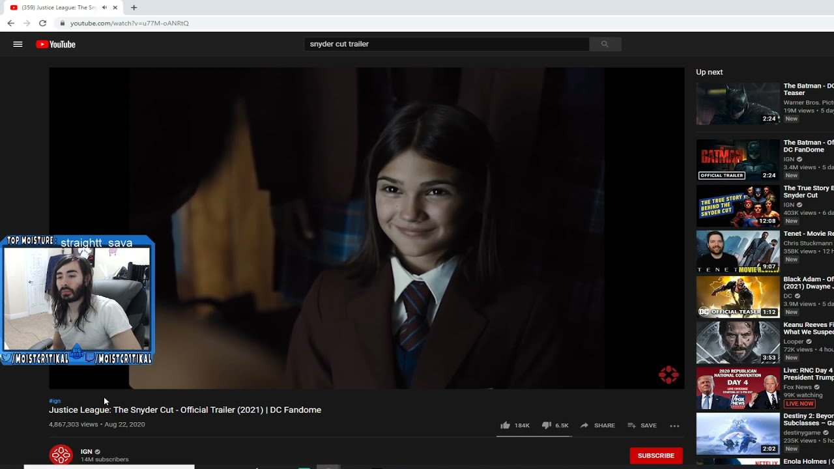Open The Batman Official Trailer thumbnail
This screenshot has width=834, height=469.
[x=738, y=160]
